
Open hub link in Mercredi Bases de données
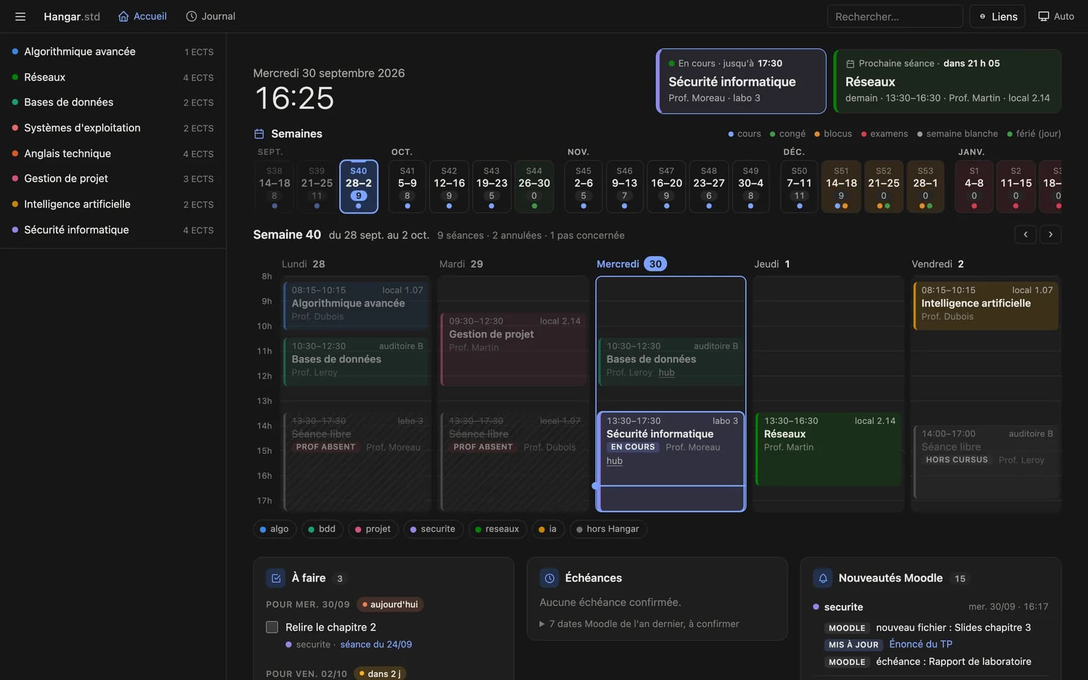pyautogui.click(x=666, y=373)
